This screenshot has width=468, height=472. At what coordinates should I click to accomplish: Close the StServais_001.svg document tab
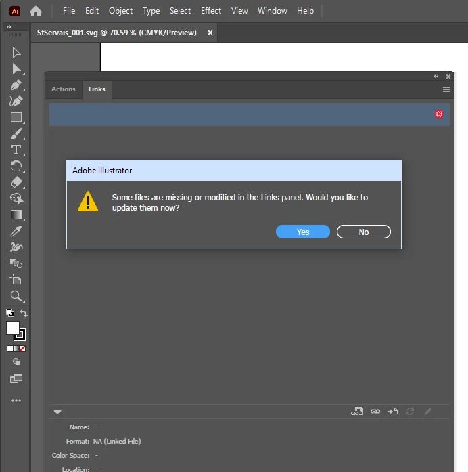[210, 33]
